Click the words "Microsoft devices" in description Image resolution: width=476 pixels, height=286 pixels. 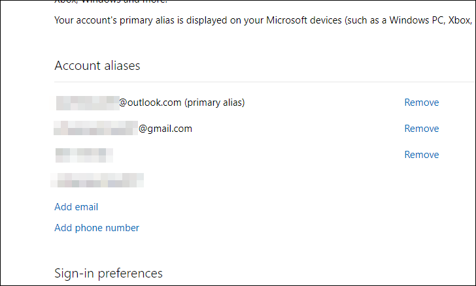pyautogui.click(x=304, y=20)
